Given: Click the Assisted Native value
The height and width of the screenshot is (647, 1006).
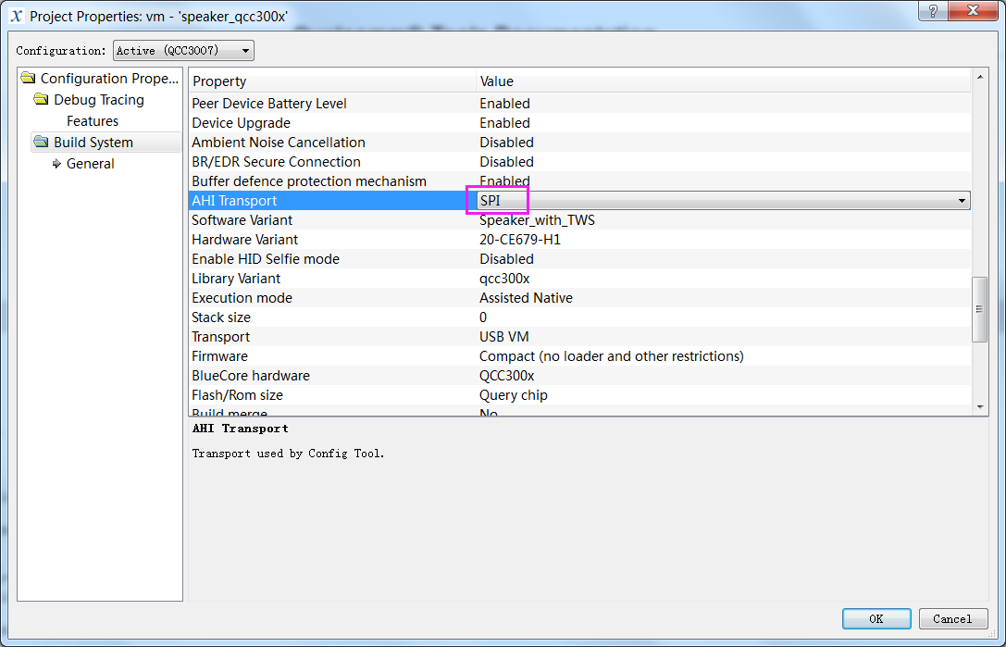Looking at the screenshot, I should click(526, 298).
